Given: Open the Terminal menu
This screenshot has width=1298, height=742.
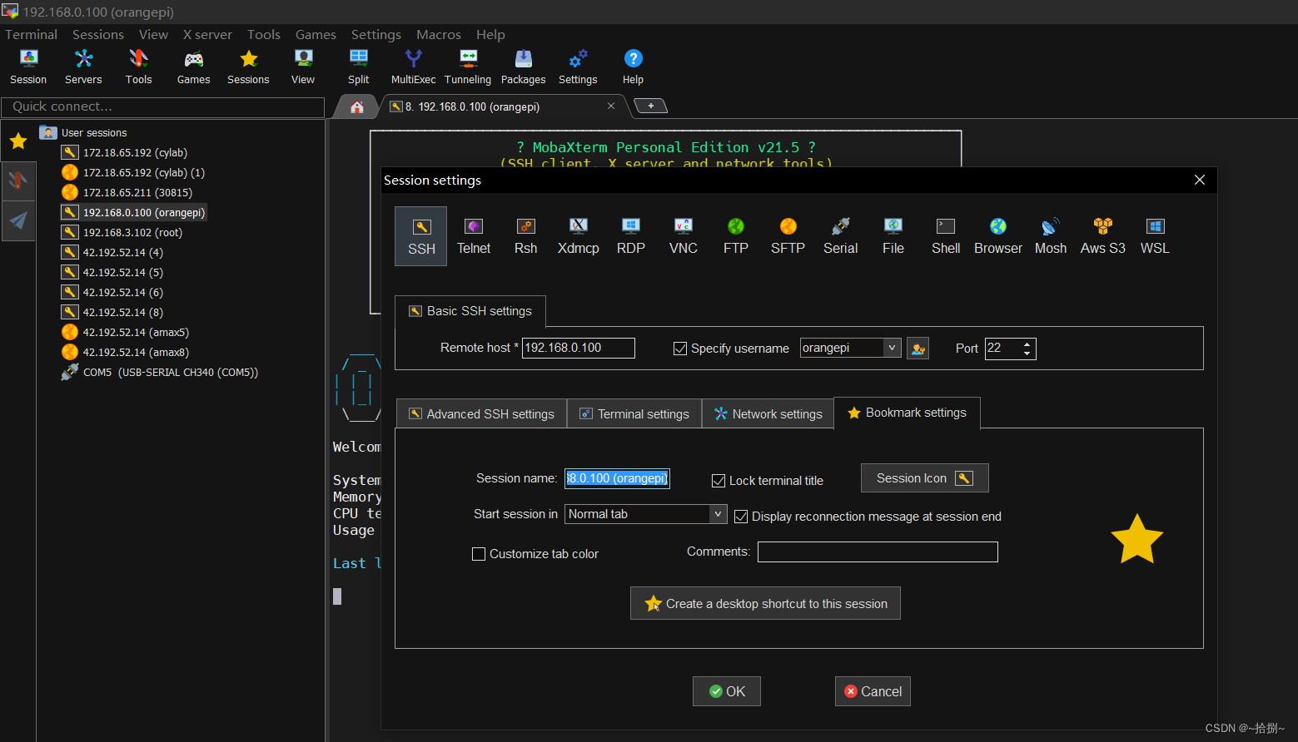Looking at the screenshot, I should [x=32, y=34].
